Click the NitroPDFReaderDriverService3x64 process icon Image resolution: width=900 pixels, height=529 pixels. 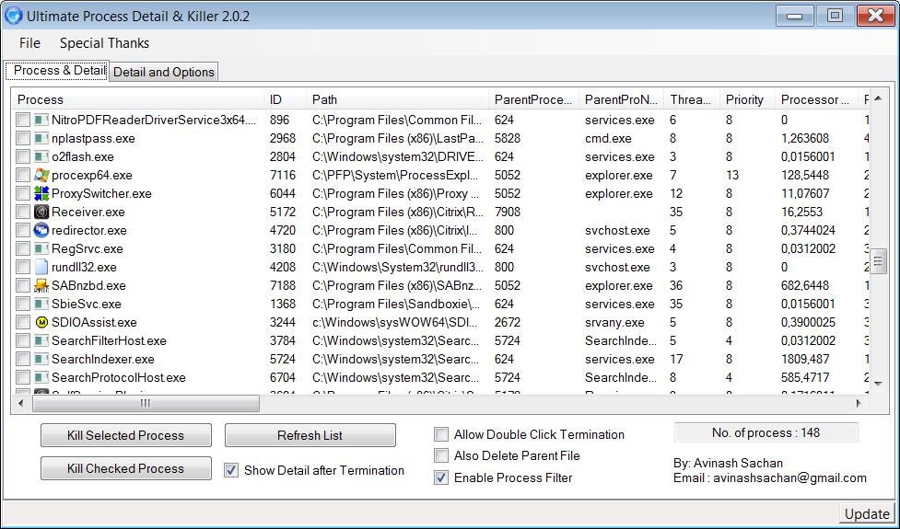(41, 120)
